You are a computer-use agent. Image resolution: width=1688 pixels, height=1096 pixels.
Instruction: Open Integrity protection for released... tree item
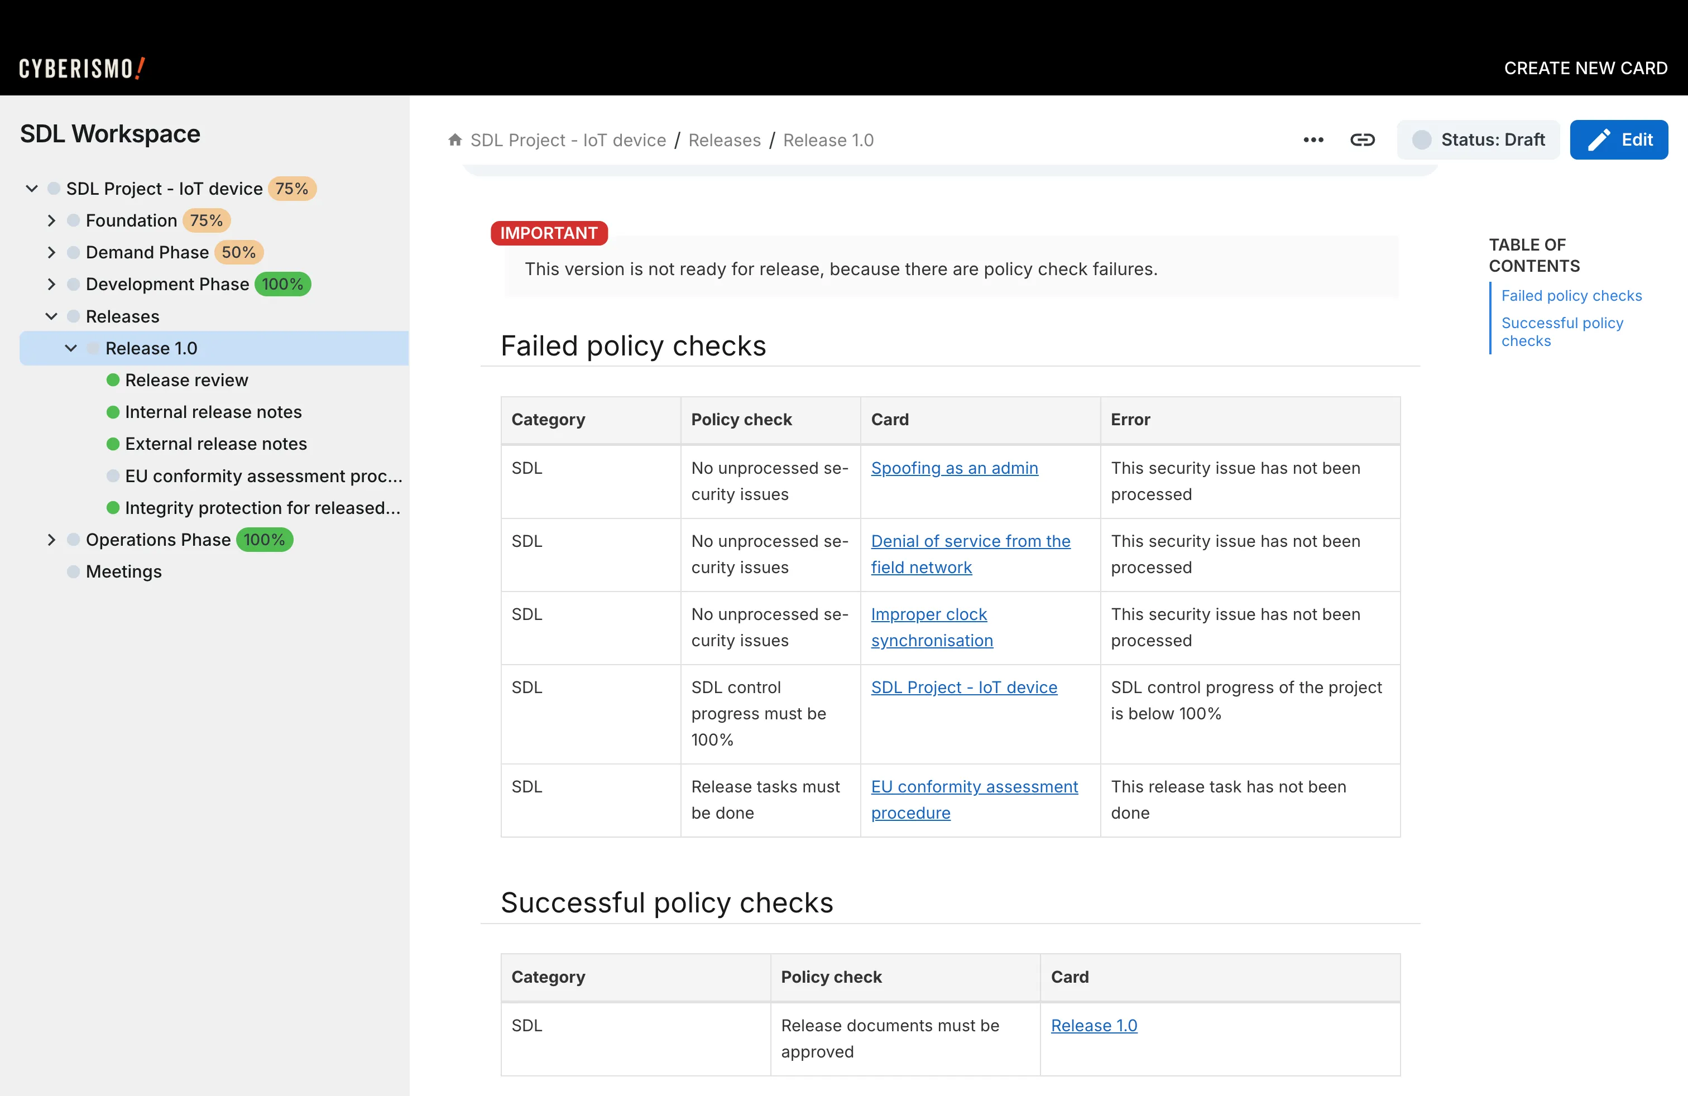point(262,508)
